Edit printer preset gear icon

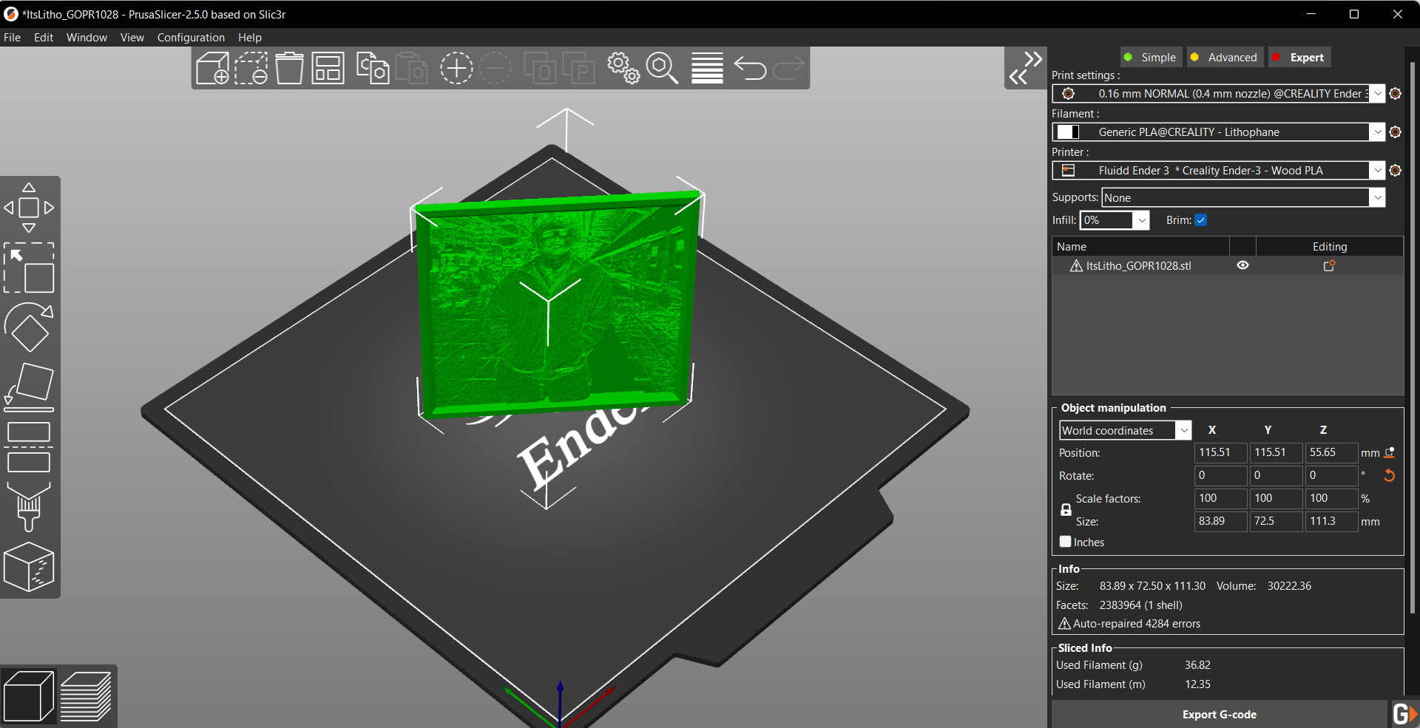1396,171
